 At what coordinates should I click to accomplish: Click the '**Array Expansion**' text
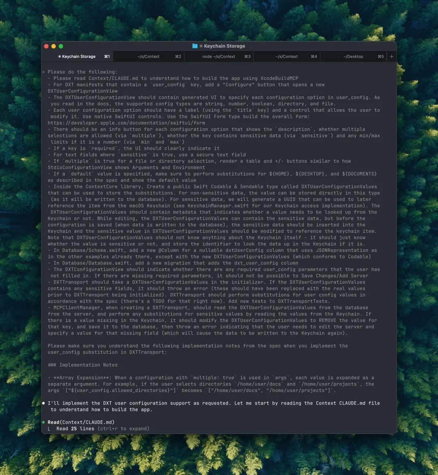[82, 378]
